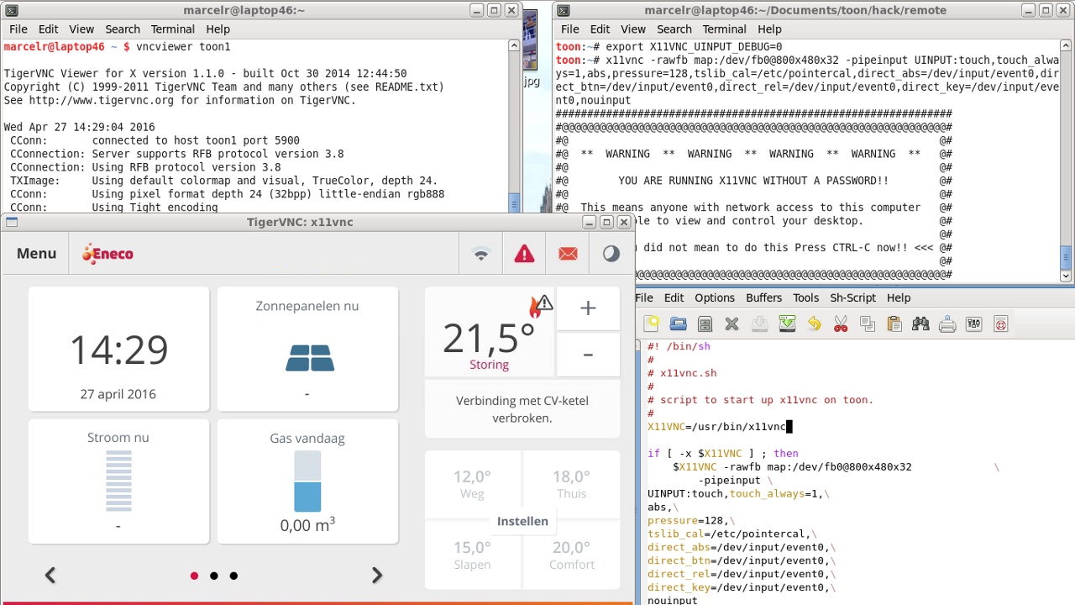Open file via the folder icon in Emacs
Screen dimensions: 1075x605
(679, 324)
